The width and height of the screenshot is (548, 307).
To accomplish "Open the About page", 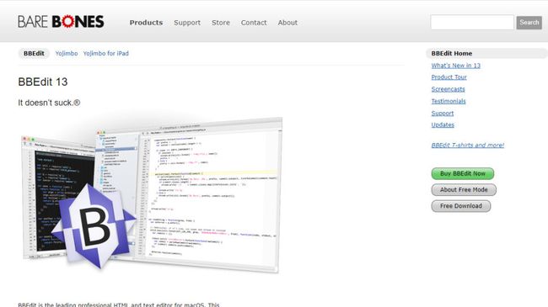I will pyautogui.click(x=287, y=23).
